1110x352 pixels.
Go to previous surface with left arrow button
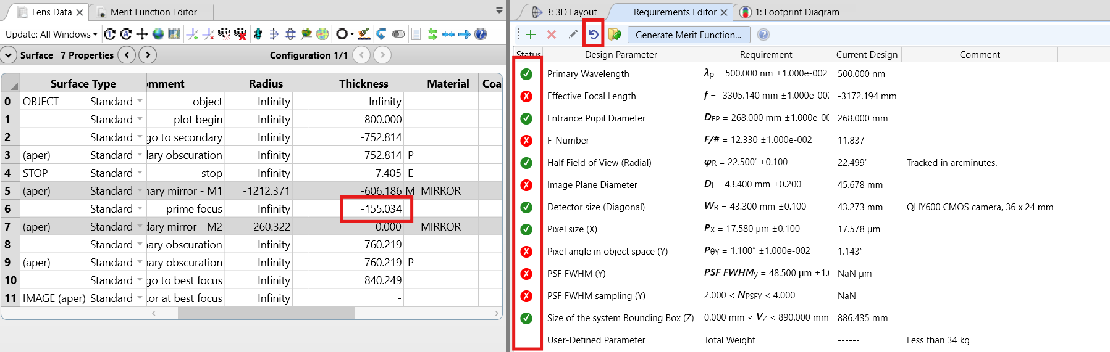pyautogui.click(x=127, y=55)
